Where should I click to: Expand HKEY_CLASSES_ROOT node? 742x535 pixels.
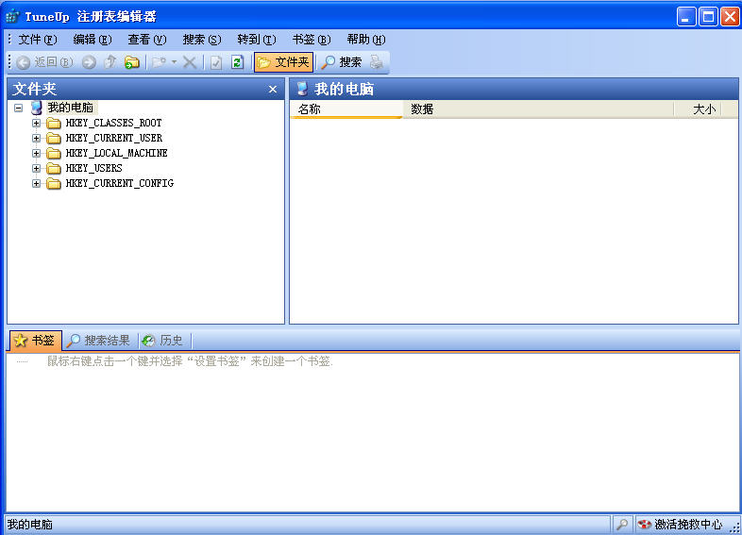[36, 123]
